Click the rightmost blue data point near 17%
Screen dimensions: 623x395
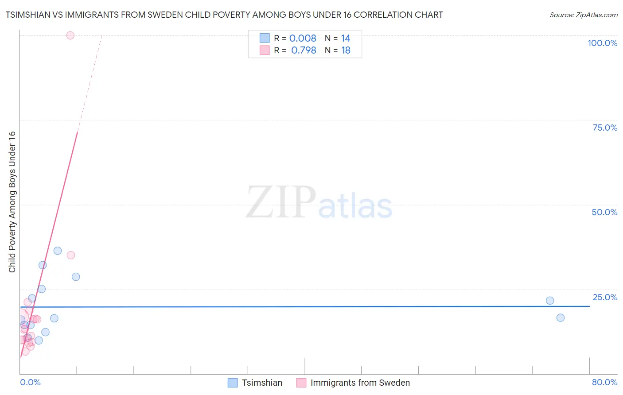tap(561, 318)
